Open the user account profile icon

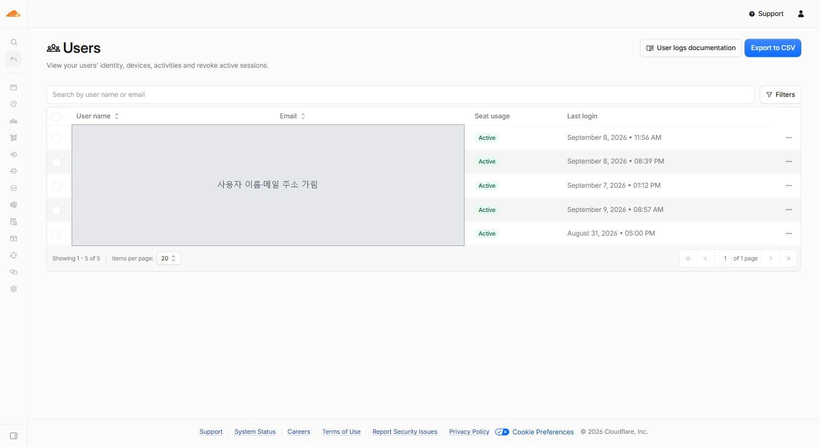point(801,14)
